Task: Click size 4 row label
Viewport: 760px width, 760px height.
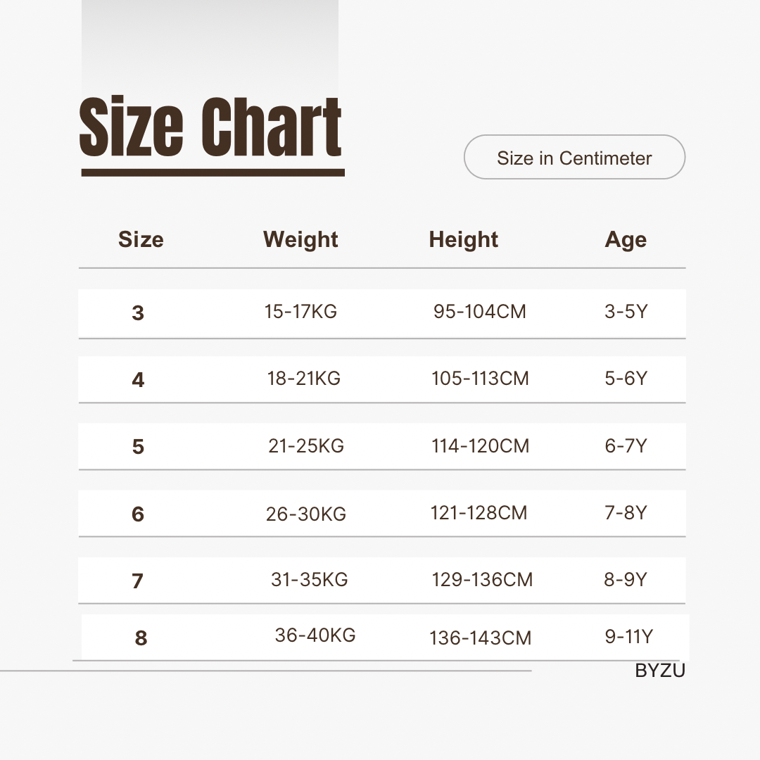Action: [138, 379]
